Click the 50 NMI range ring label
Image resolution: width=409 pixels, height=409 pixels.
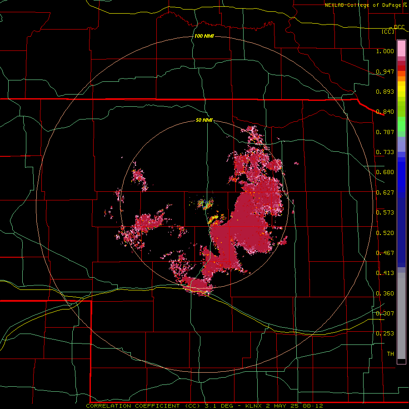204,120
